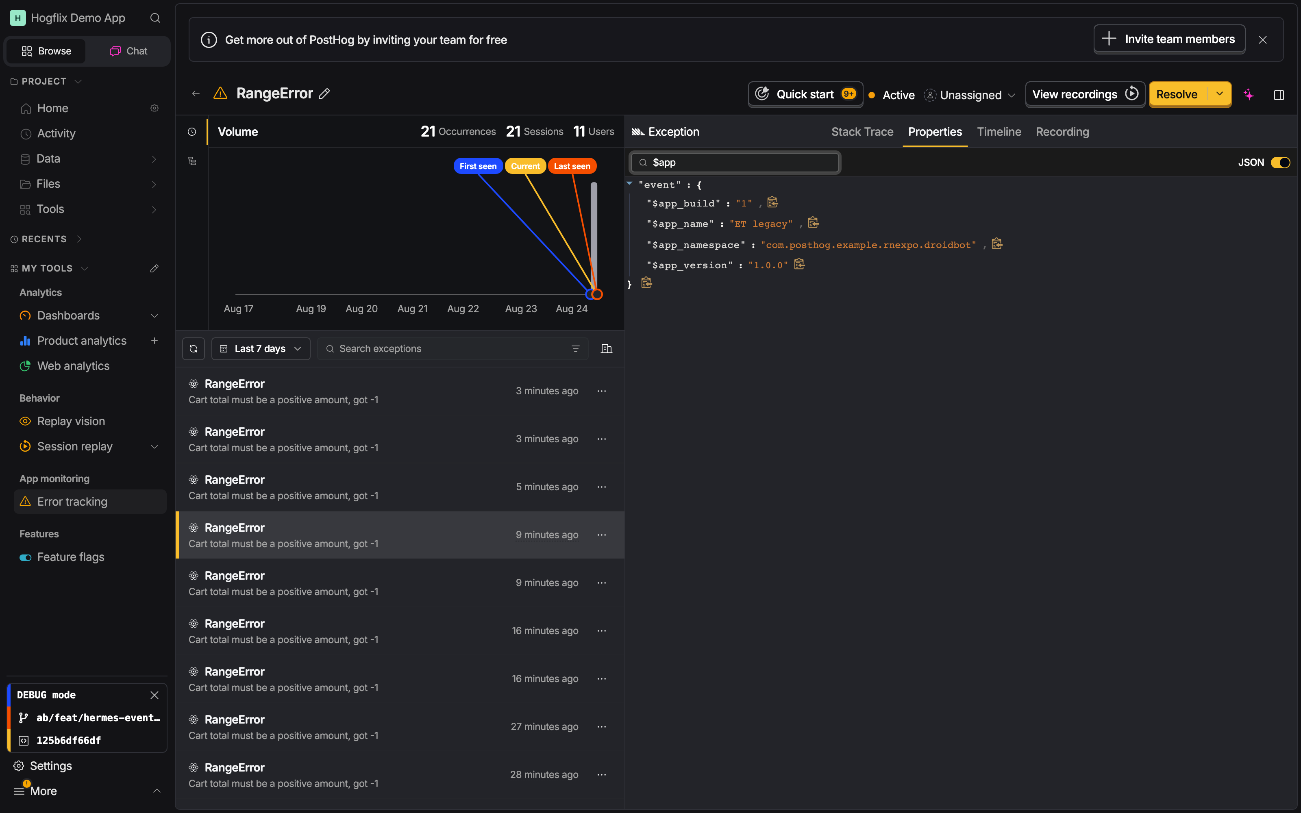Focus the Search exceptions field
The height and width of the screenshot is (813, 1301).
coord(453,349)
